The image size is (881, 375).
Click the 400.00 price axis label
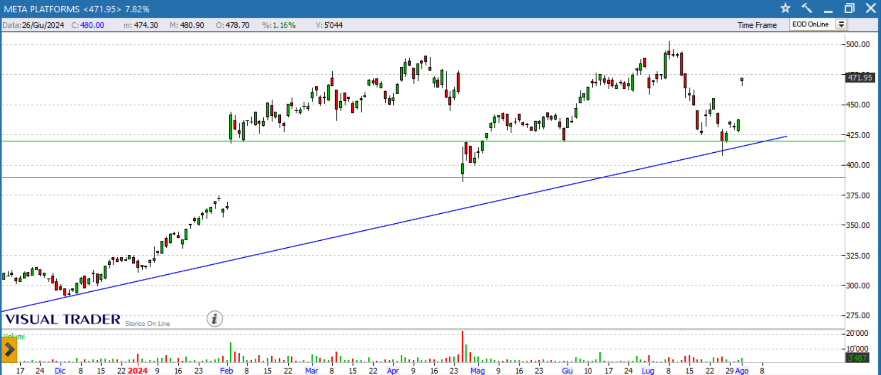pyautogui.click(x=858, y=165)
